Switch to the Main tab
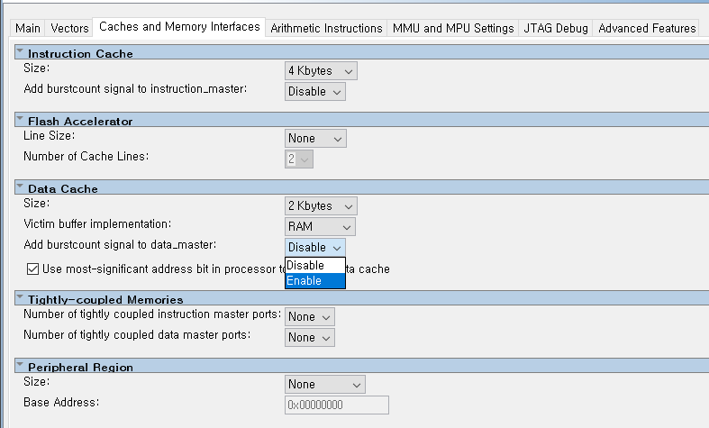Screen dimensions: 709x428 click(28, 29)
